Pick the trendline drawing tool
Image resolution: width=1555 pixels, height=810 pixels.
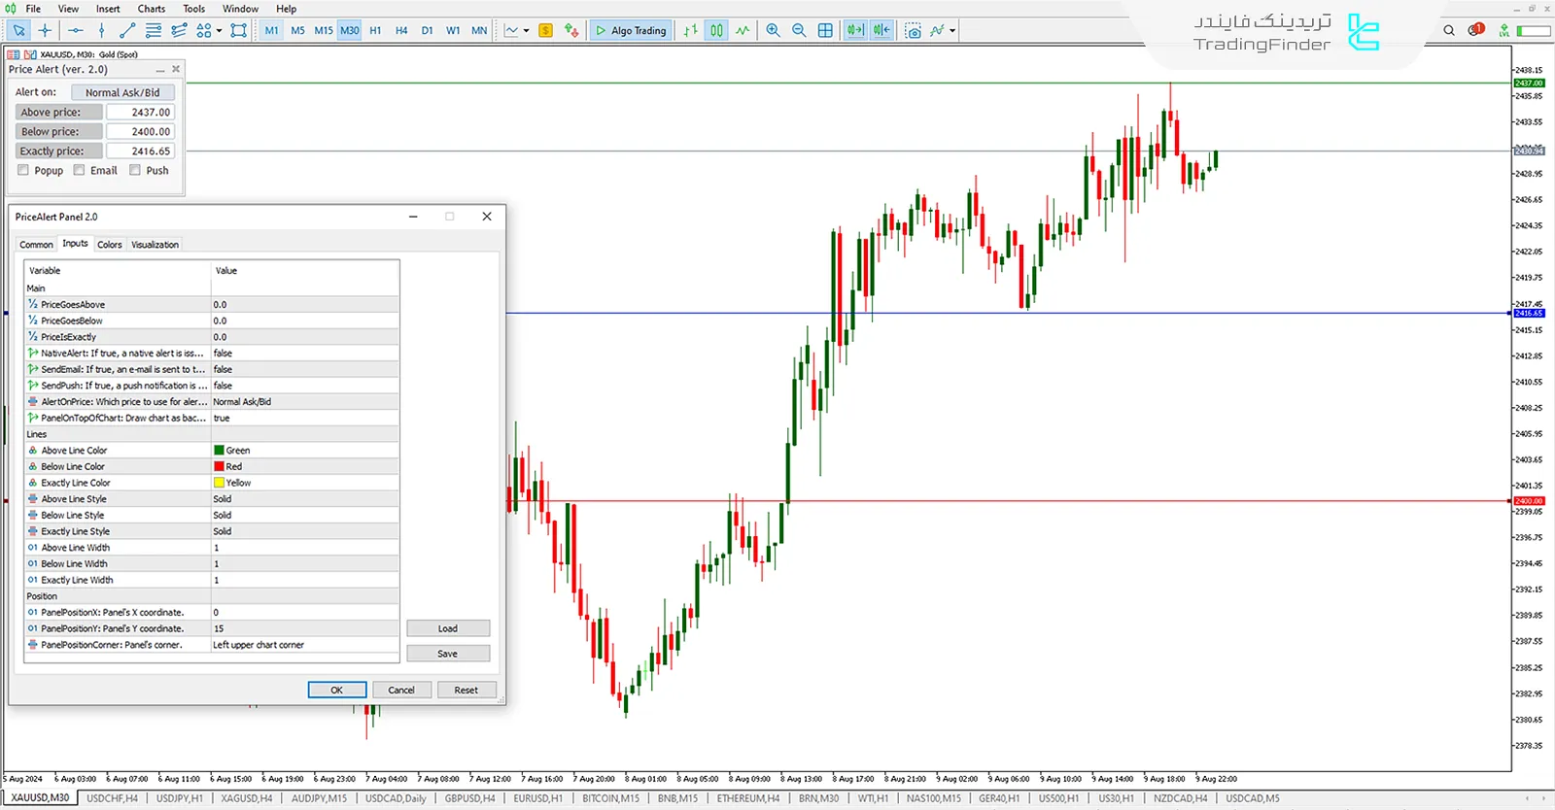[x=127, y=30]
